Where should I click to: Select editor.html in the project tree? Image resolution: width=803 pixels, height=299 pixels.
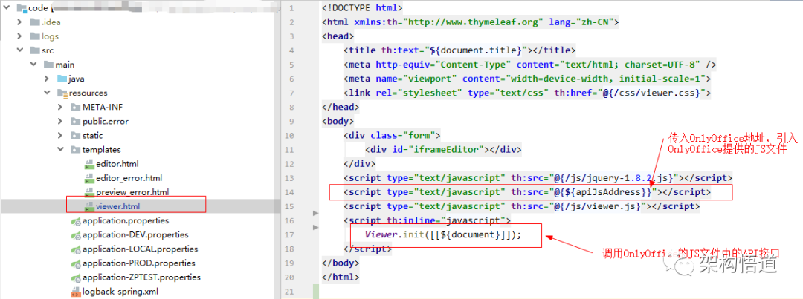(x=117, y=163)
